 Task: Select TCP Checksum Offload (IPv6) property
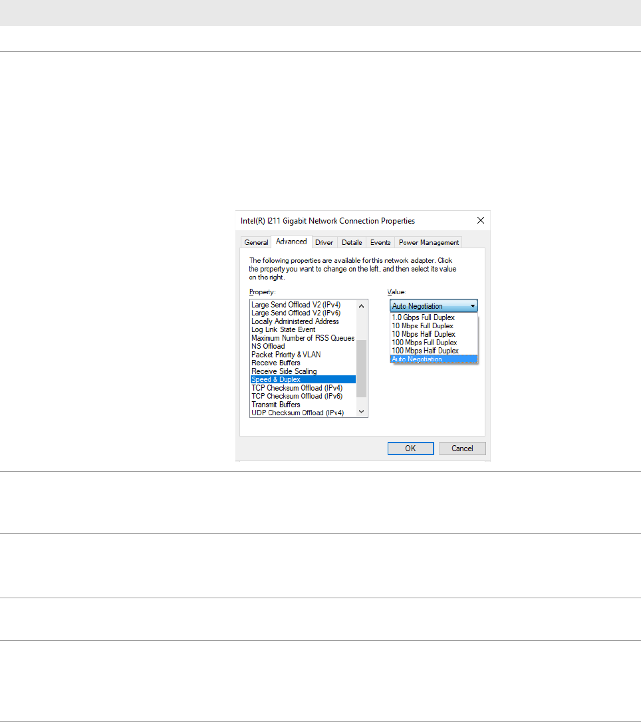click(303, 396)
